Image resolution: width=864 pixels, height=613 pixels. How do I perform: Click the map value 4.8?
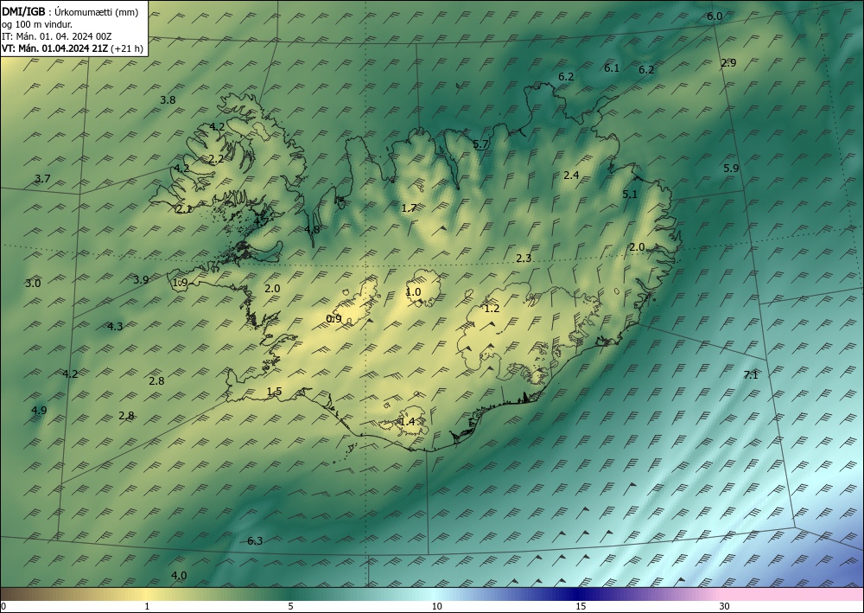pyautogui.click(x=312, y=229)
